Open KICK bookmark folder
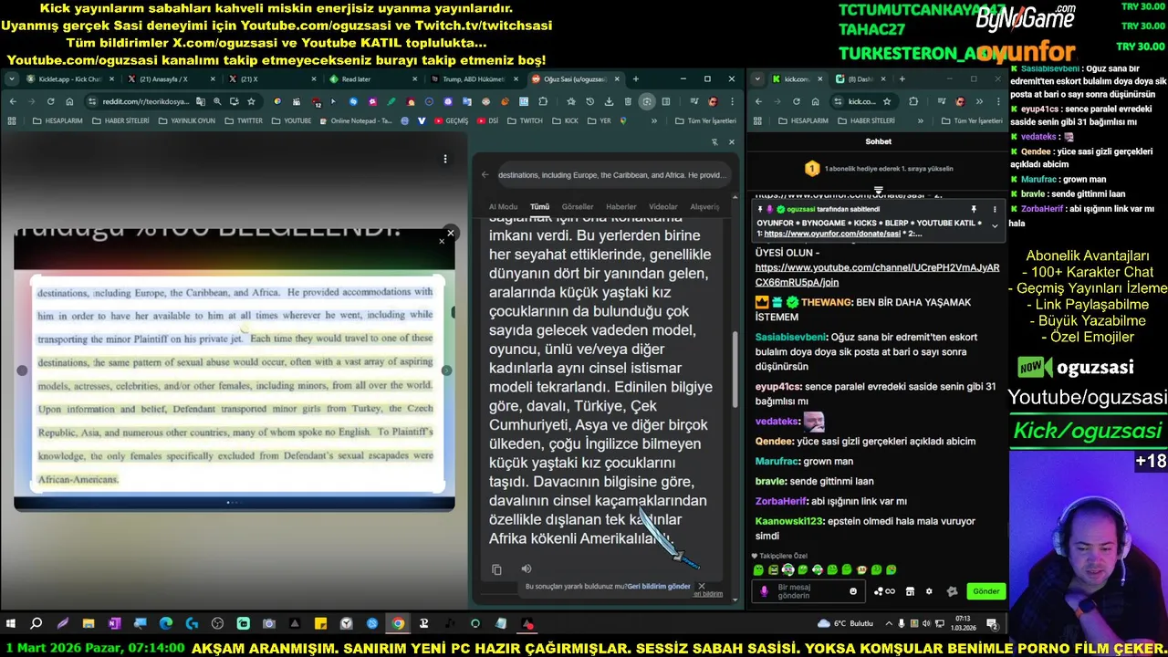The width and height of the screenshot is (1168, 657). click(x=565, y=120)
